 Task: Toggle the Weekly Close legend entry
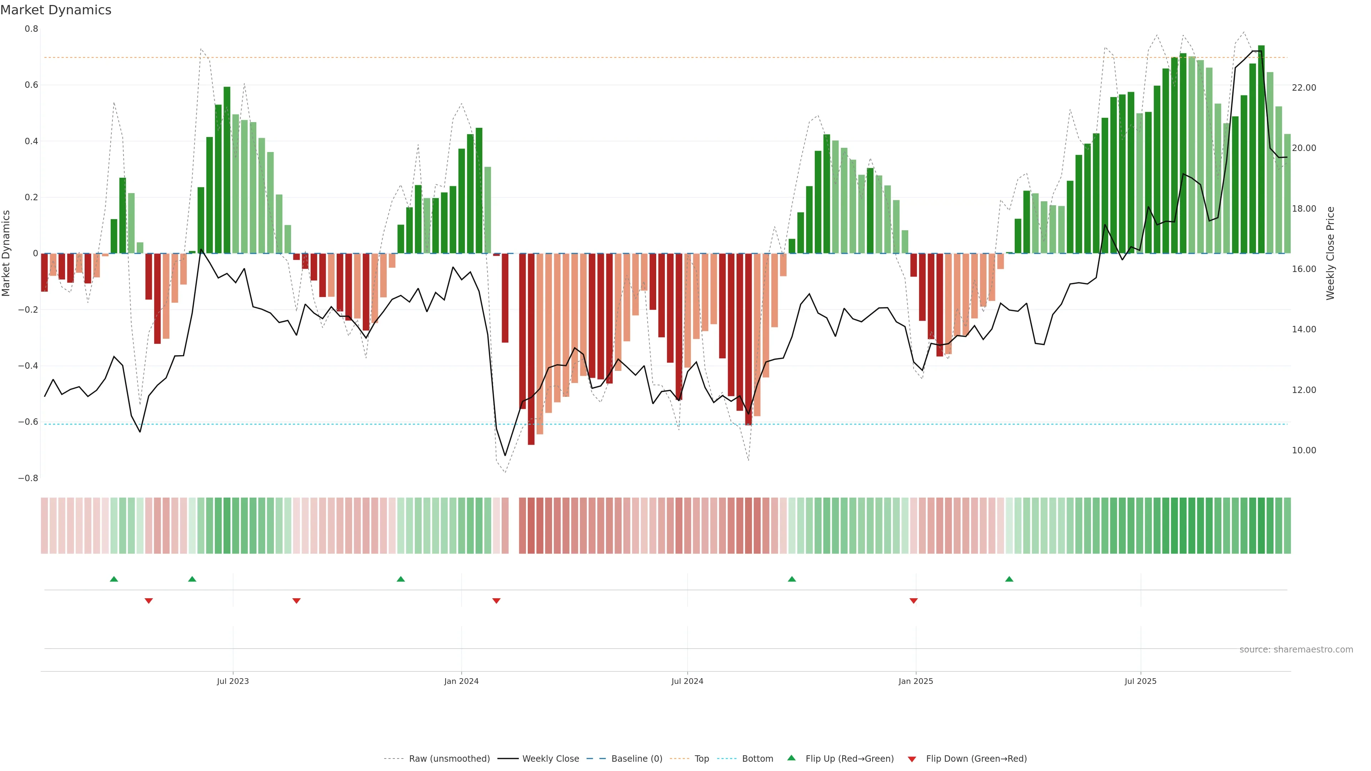pos(550,759)
